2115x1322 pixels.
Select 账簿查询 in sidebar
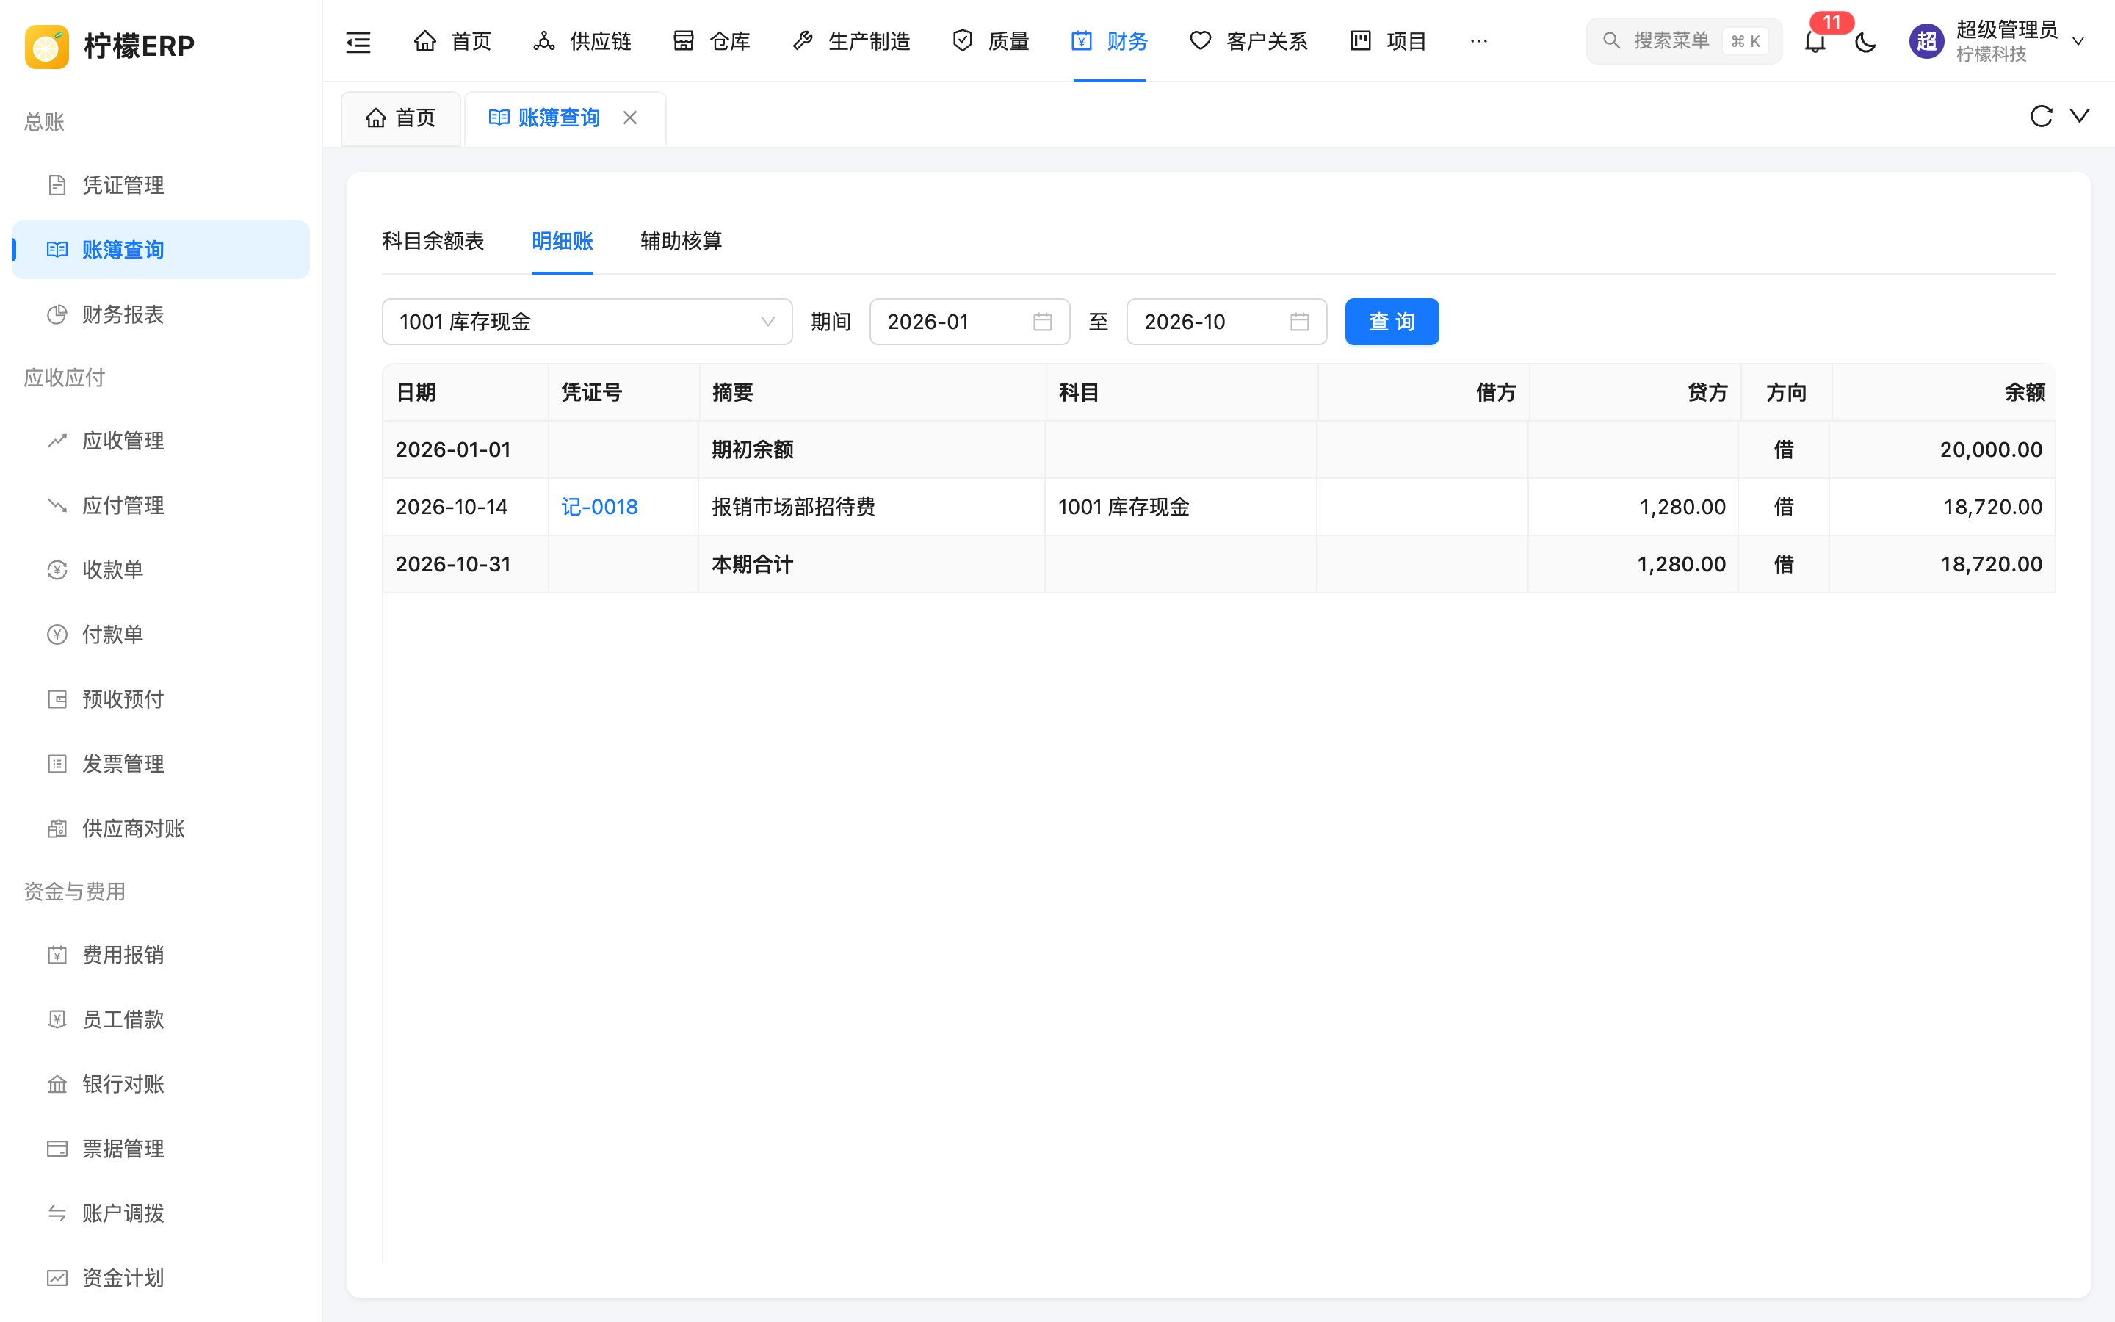[161, 250]
